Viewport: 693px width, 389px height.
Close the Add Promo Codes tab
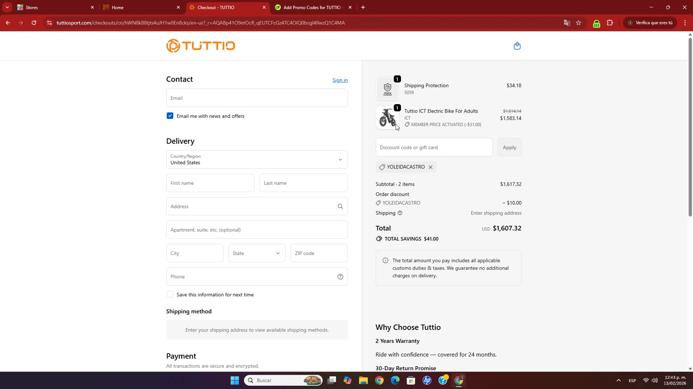tap(350, 7)
